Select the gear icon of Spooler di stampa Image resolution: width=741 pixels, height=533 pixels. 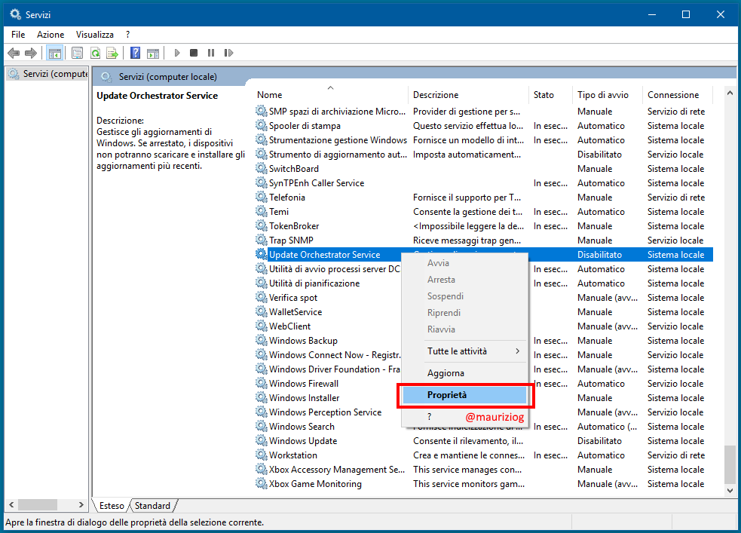pyautogui.click(x=261, y=125)
